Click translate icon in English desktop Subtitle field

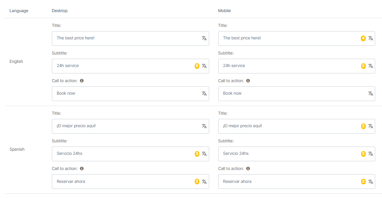[204, 66]
